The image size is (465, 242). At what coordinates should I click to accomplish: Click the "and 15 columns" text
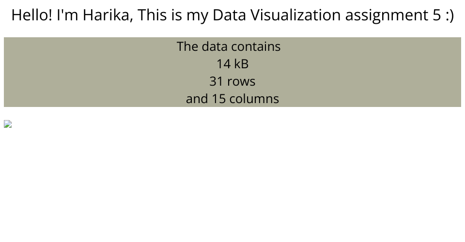click(x=232, y=99)
